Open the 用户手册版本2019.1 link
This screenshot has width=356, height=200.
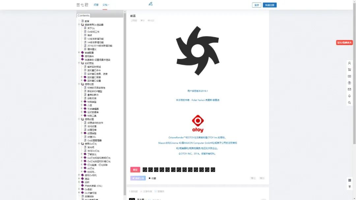tap(197, 91)
